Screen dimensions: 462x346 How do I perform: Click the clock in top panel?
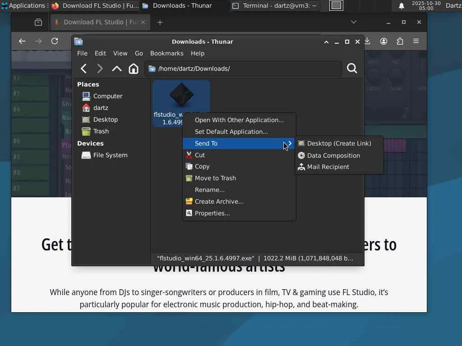426,5
